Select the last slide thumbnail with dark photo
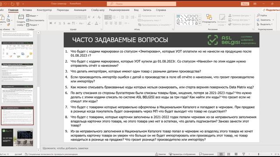 click(x=17, y=137)
